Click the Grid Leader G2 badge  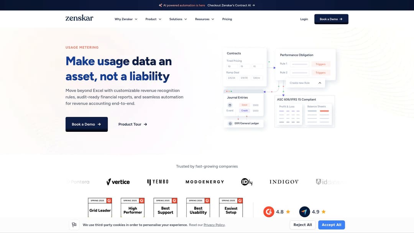click(100, 208)
